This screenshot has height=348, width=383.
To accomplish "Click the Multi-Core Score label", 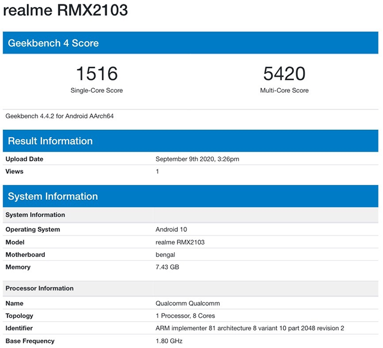I will [x=285, y=90].
